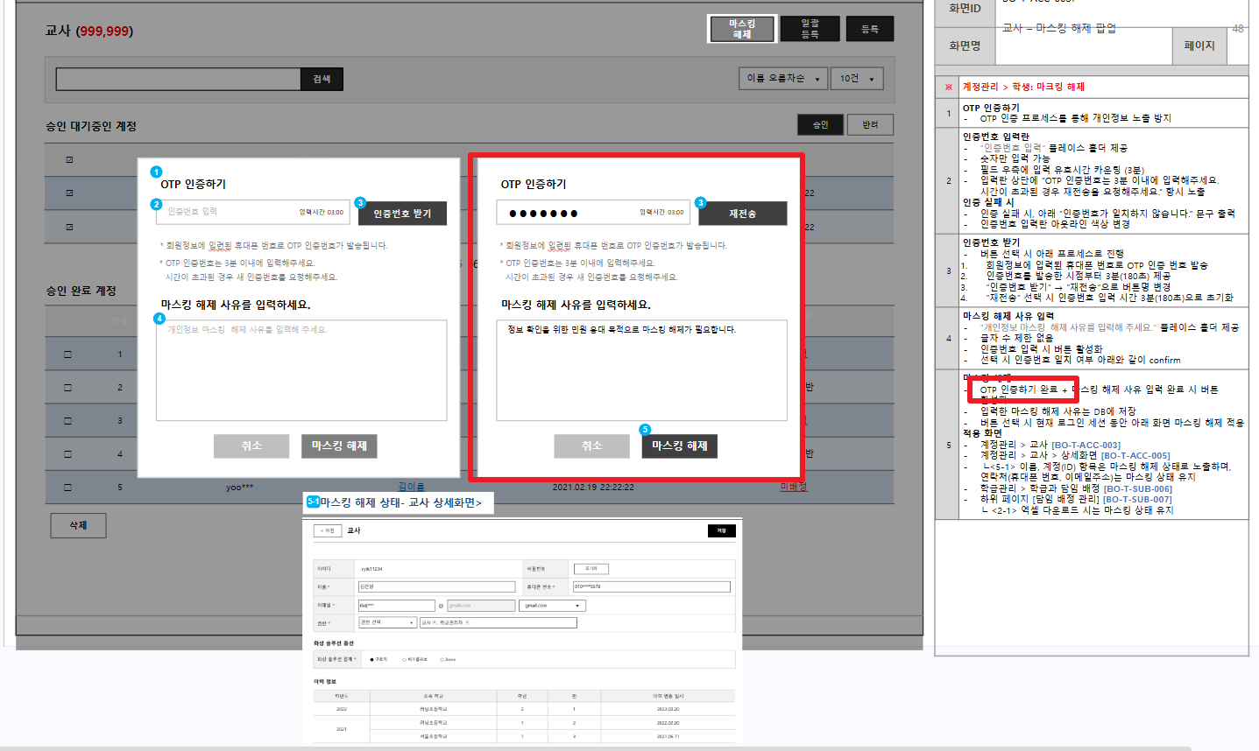
Task: Click the red ※ mark beside 계정관리
Action: 948,87
